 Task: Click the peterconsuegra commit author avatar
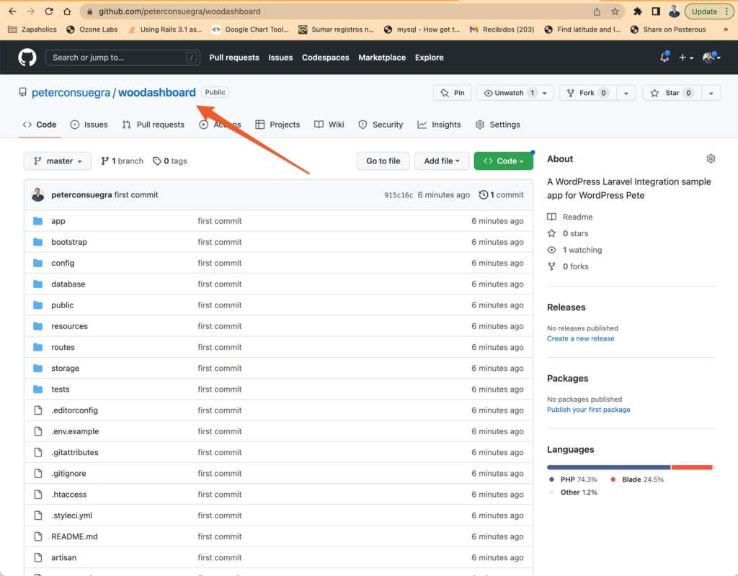[x=38, y=195]
